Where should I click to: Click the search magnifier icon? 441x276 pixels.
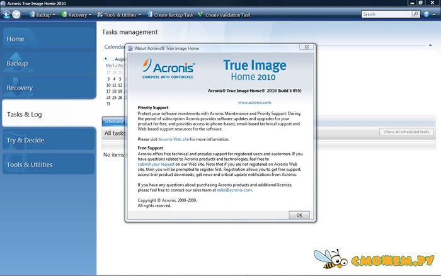click(x=416, y=14)
